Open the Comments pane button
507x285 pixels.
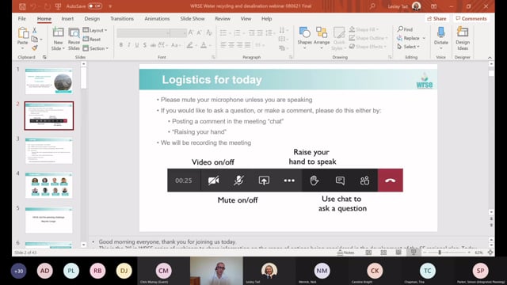tap(471, 19)
